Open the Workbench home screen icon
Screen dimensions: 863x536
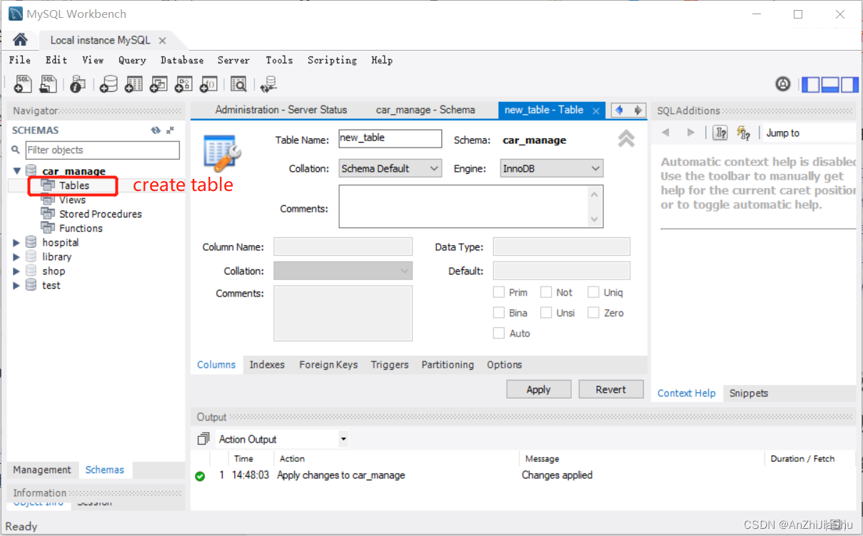(x=20, y=40)
